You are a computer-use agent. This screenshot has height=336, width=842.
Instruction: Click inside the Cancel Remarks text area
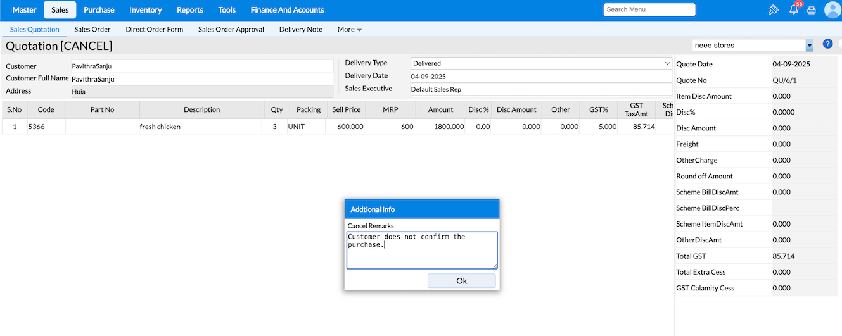[x=421, y=250]
